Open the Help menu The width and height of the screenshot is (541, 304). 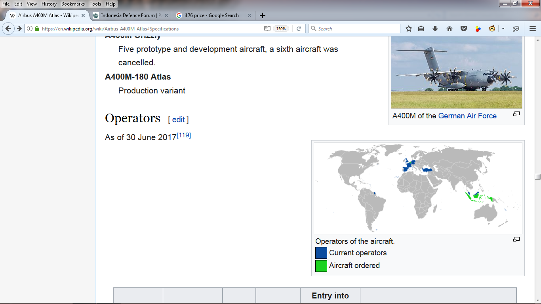(110, 4)
